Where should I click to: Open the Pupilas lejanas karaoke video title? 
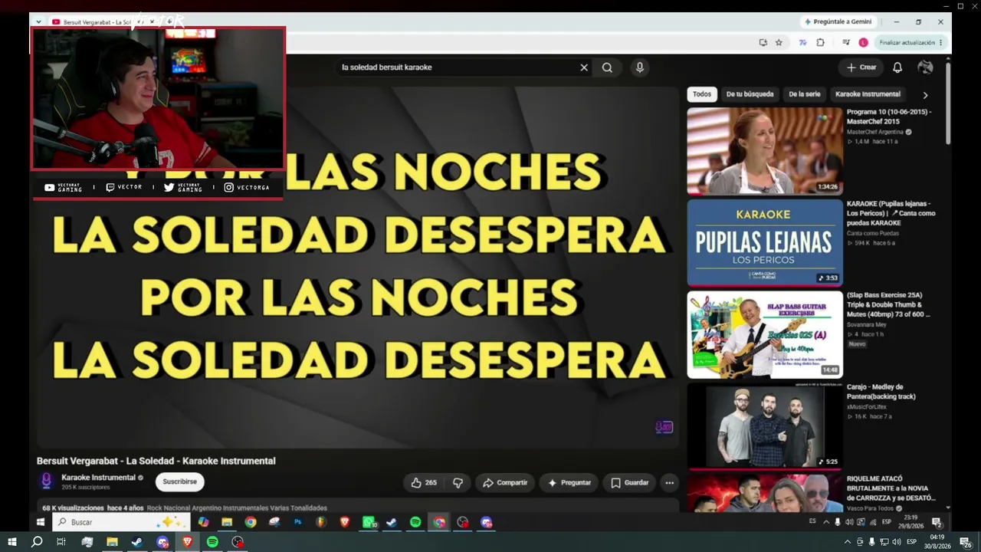891,213
